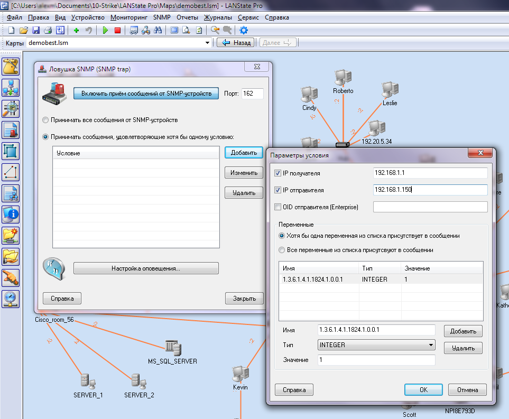Click Изменить condition button
This screenshot has width=509, height=419.
[x=244, y=173]
